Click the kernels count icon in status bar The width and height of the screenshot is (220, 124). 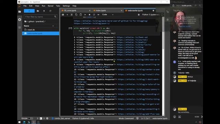click(x=47, y=118)
